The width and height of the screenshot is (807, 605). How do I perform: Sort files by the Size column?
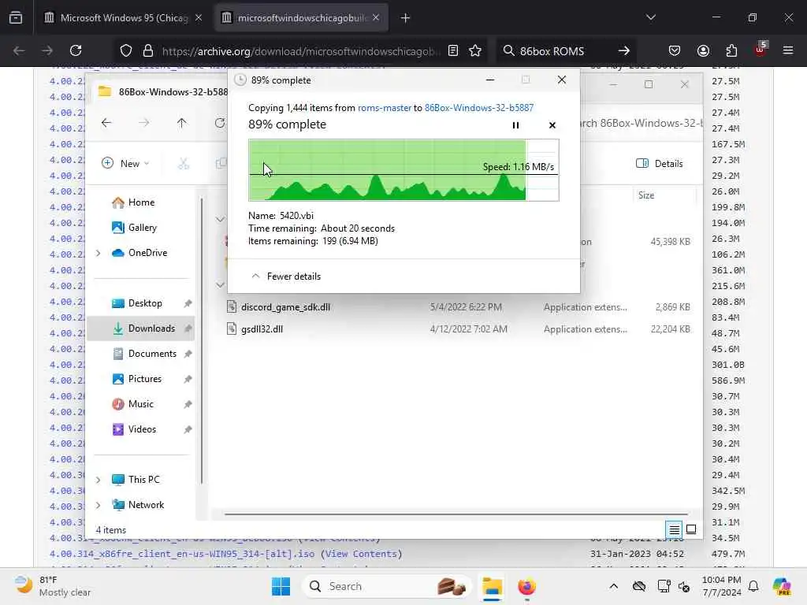point(663,195)
